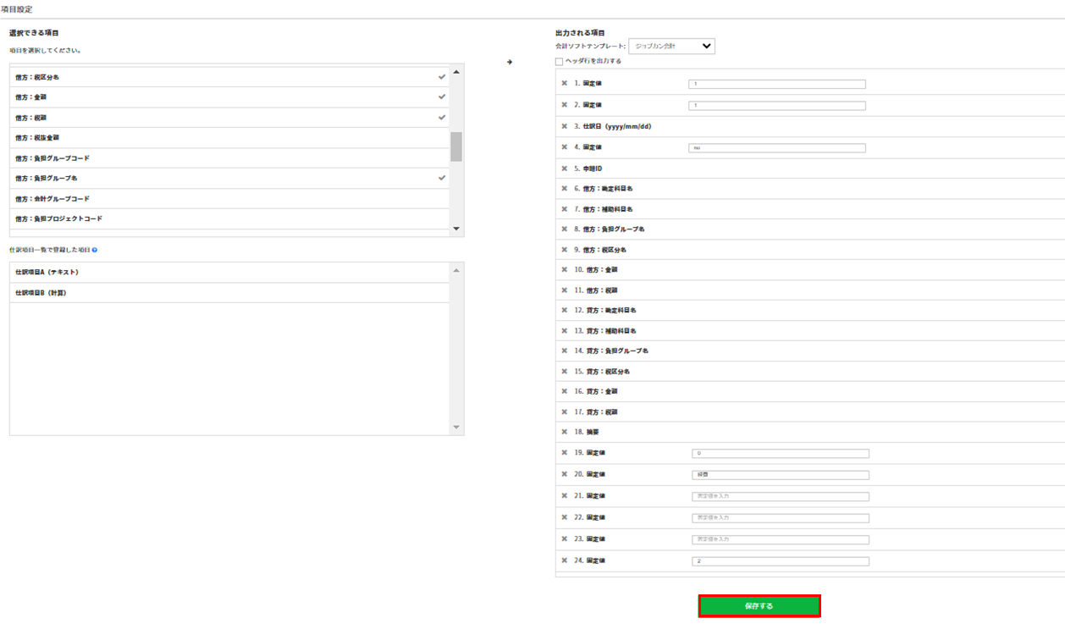Viewport: 1065px width, 624px height.
Task: Delete row 24 固定値 with the X icon
Action: coord(564,560)
